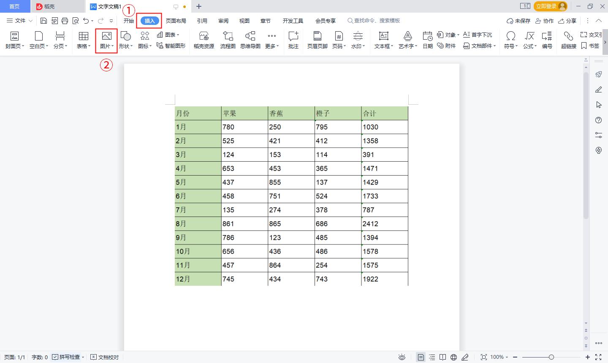
Task: Insert a 思维导图 mind map
Action: tap(250, 40)
